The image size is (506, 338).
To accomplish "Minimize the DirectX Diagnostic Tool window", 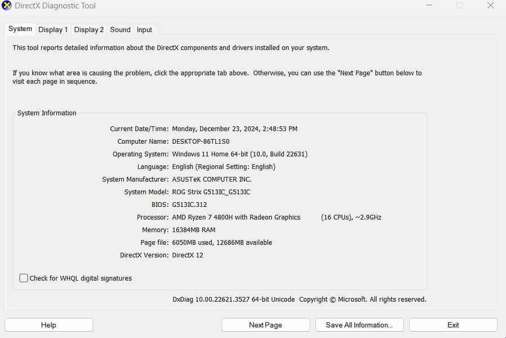I will click(x=429, y=6).
